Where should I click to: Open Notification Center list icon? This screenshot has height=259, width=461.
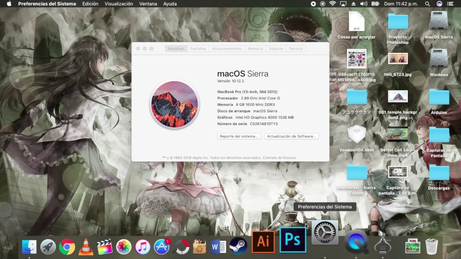[450, 4]
